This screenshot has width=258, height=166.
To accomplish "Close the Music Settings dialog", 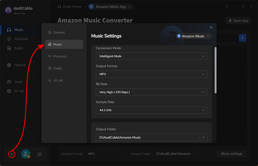I will pos(211,27).
